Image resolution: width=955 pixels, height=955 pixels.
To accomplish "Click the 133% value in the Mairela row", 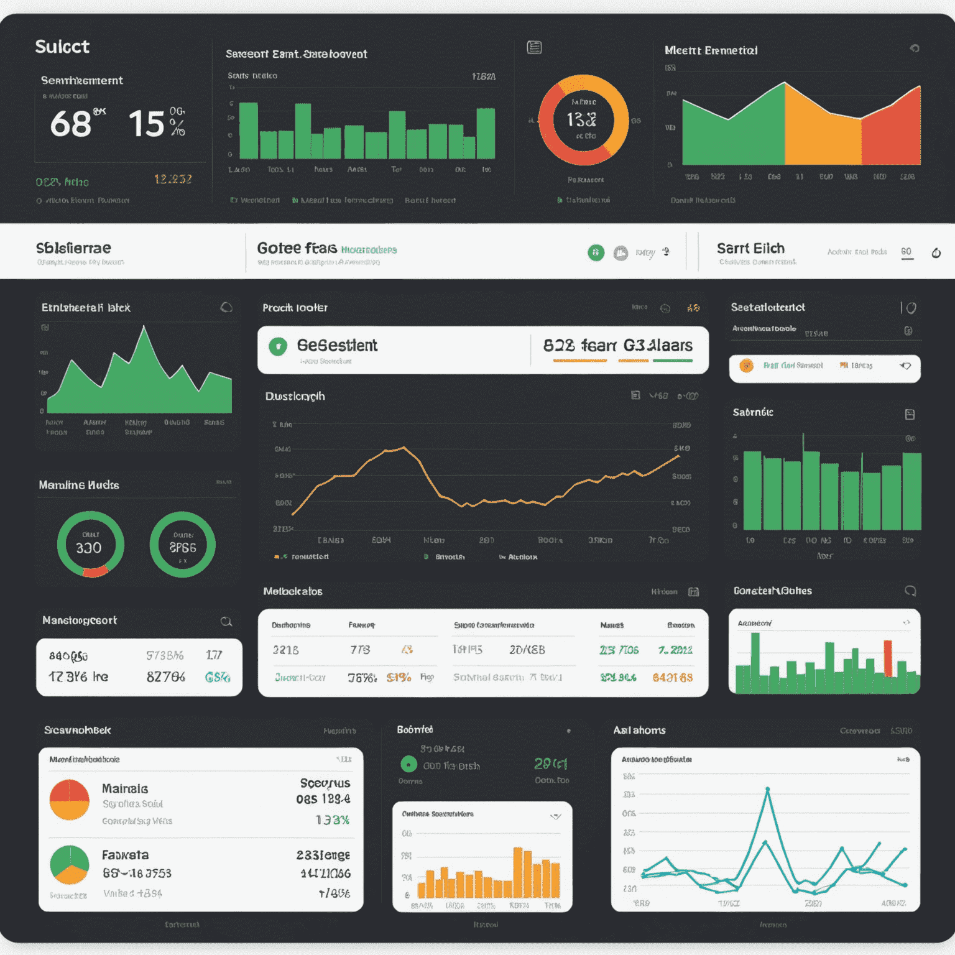I will coord(333,820).
